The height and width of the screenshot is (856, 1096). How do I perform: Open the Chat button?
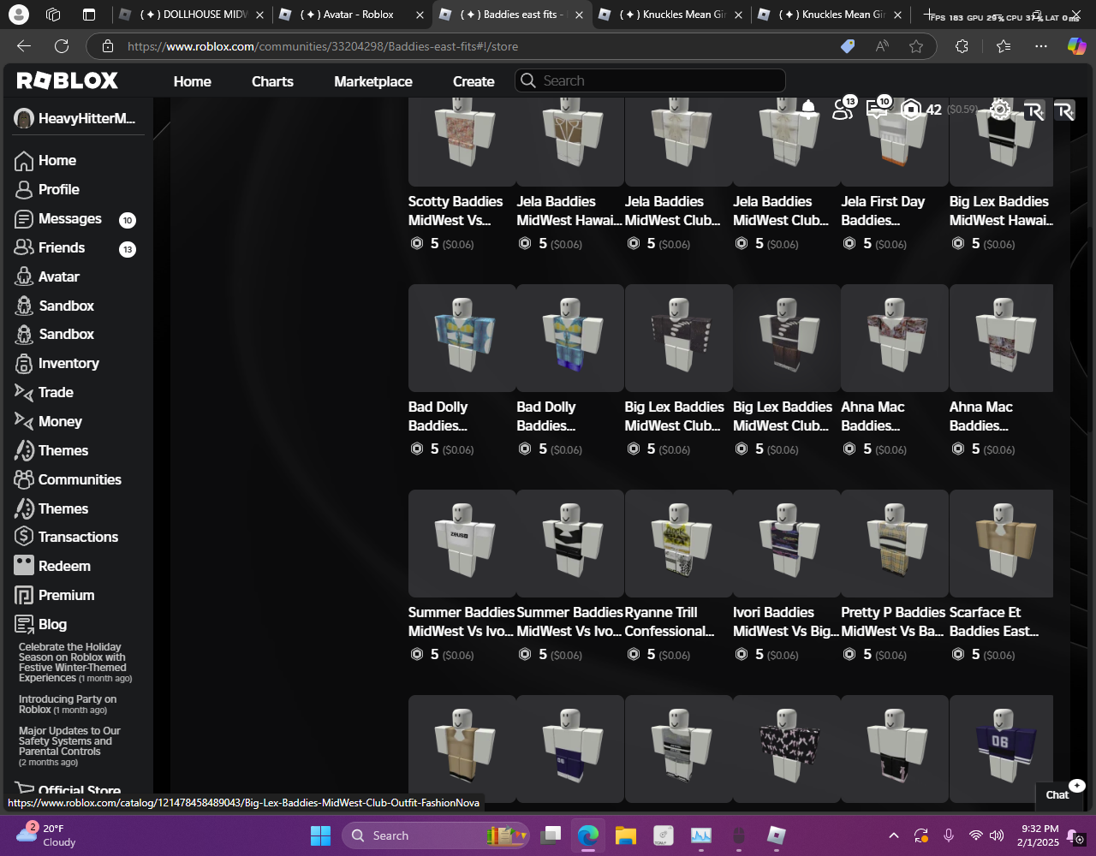pyautogui.click(x=1059, y=794)
